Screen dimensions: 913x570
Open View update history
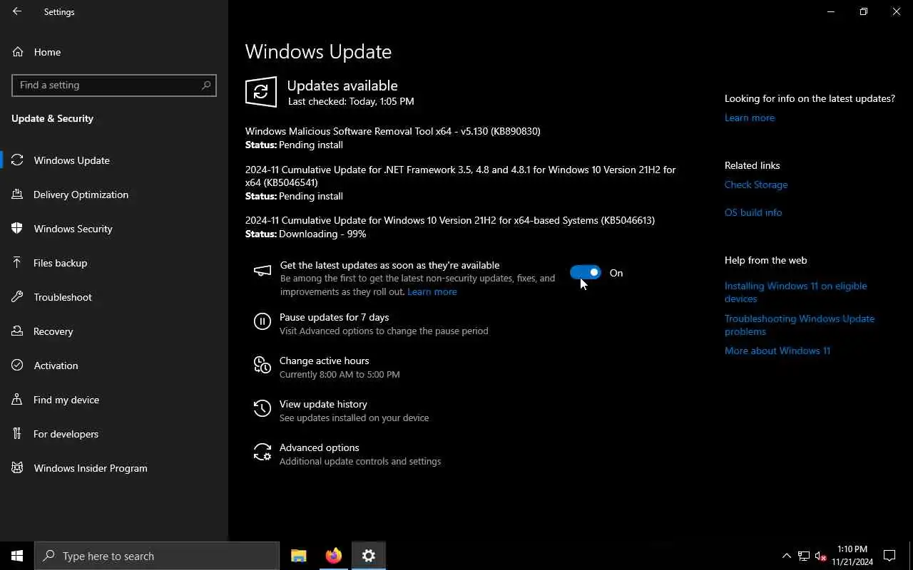pos(323,404)
